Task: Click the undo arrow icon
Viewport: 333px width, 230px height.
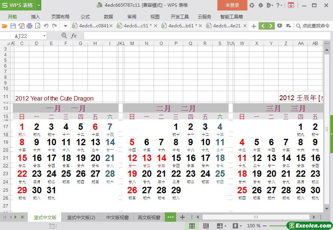Action: click(46, 26)
